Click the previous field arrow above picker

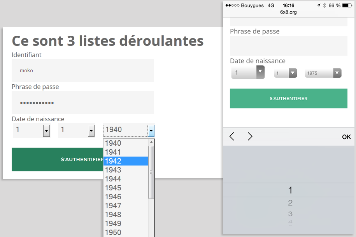pyautogui.click(x=232, y=137)
